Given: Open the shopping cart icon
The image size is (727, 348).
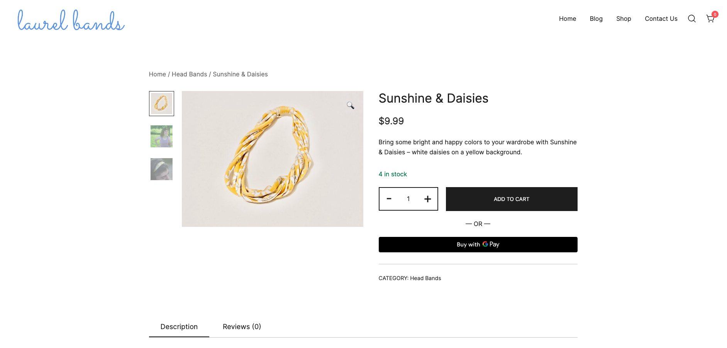Looking at the screenshot, I should coord(710,19).
